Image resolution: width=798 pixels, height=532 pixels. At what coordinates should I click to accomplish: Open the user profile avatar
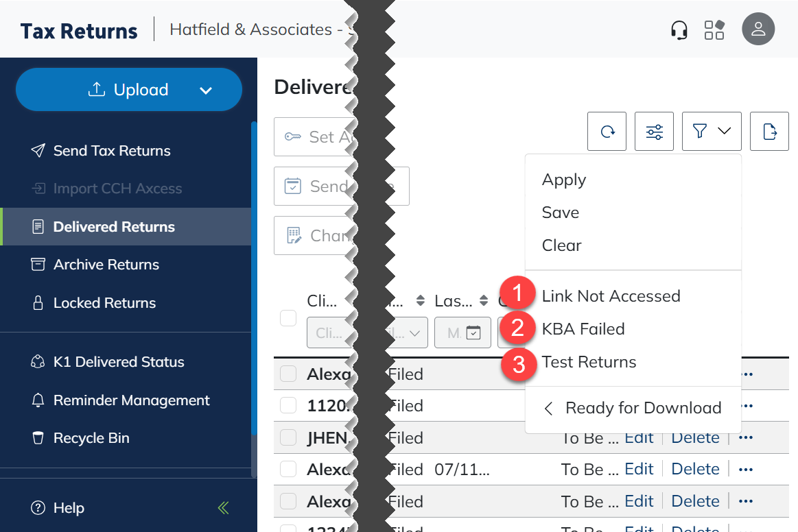(758, 29)
